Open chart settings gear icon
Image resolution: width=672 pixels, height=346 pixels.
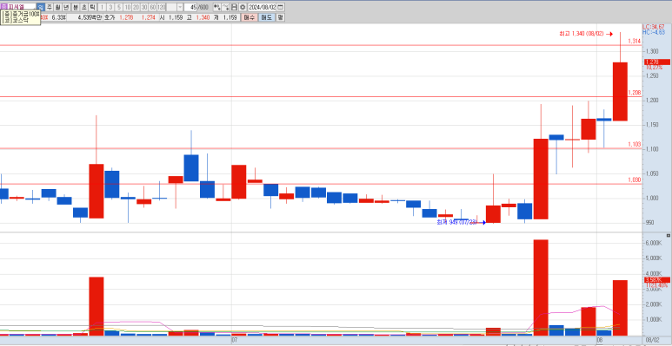coord(243,7)
